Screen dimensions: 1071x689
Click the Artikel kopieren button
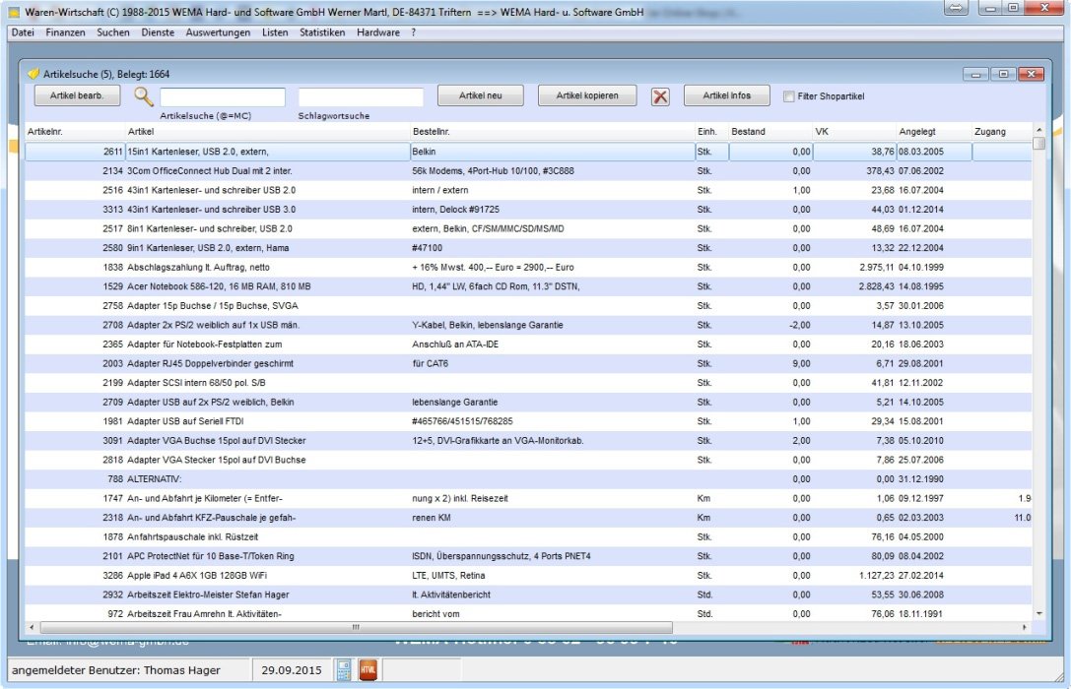point(586,95)
